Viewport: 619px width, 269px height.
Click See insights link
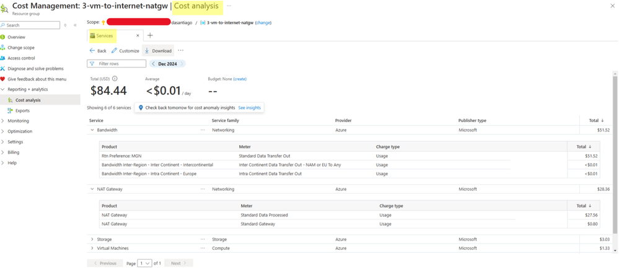250,107
